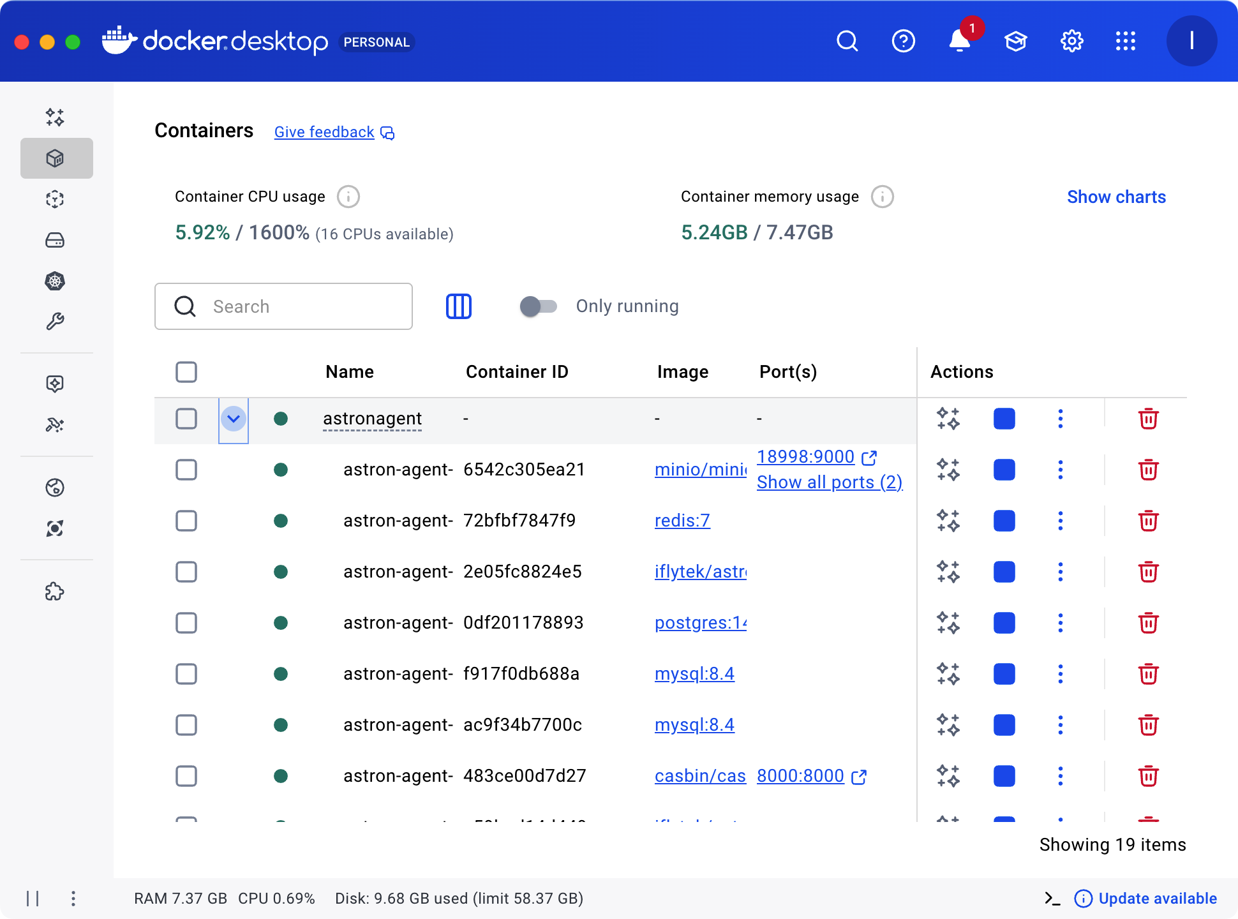Open the column visibility selector
Image resolution: width=1238 pixels, height=919 pixels.
(458, 306)
